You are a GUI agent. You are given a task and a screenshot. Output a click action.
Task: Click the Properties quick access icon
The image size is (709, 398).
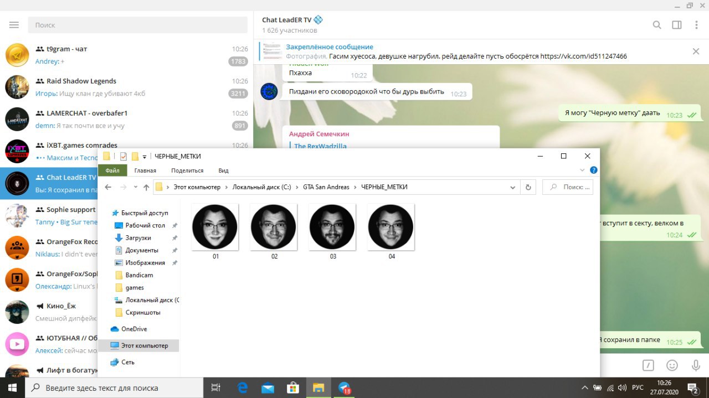[124, 157]
